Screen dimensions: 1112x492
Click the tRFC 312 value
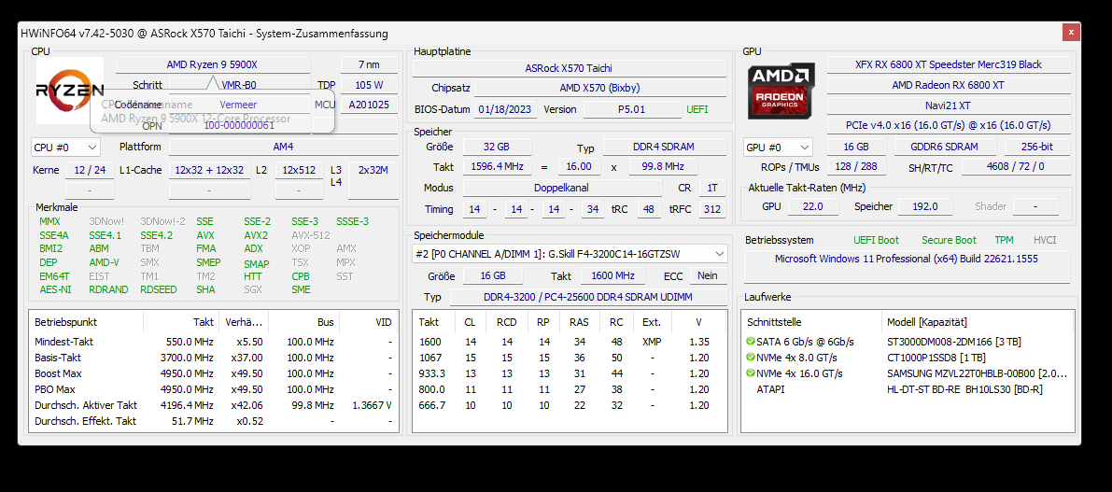[x=712, y=209]
